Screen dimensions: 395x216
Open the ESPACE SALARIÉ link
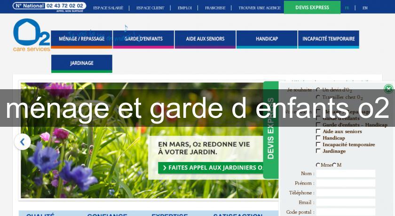[x=108, y=8]
